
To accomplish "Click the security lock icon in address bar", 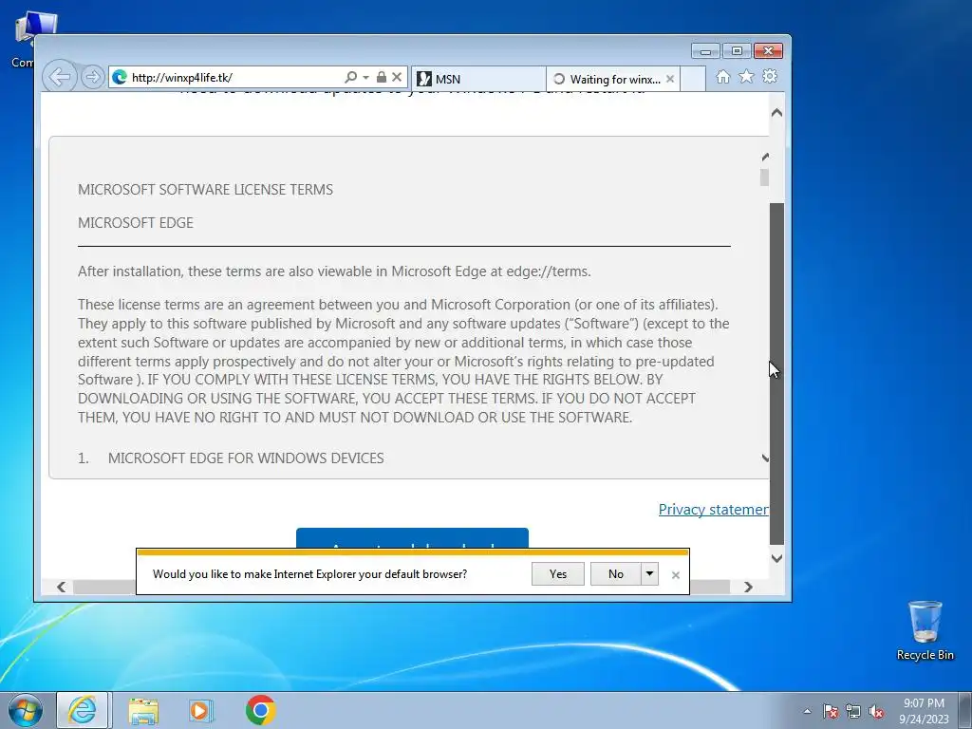I will pos(382,78).
